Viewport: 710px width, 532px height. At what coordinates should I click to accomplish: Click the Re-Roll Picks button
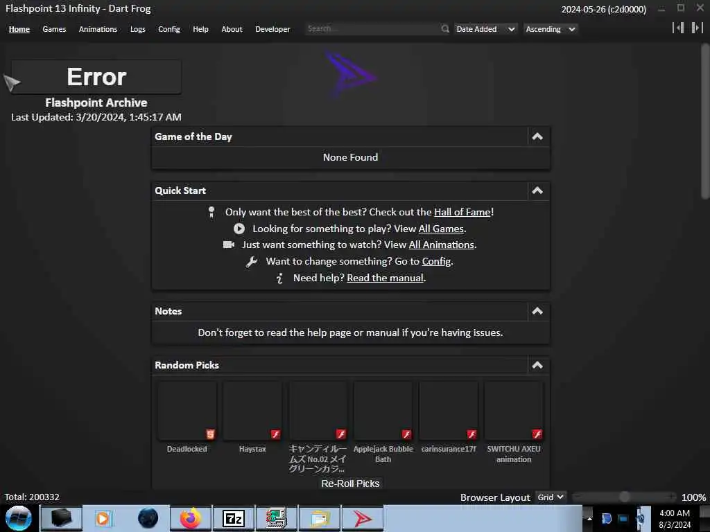[x=350, y=484]
